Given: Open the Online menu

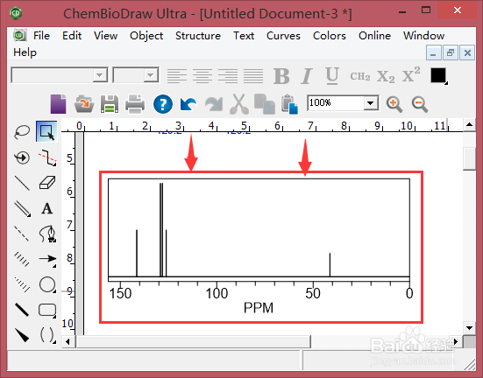Looking at the screenshot, I should [374, 36].
